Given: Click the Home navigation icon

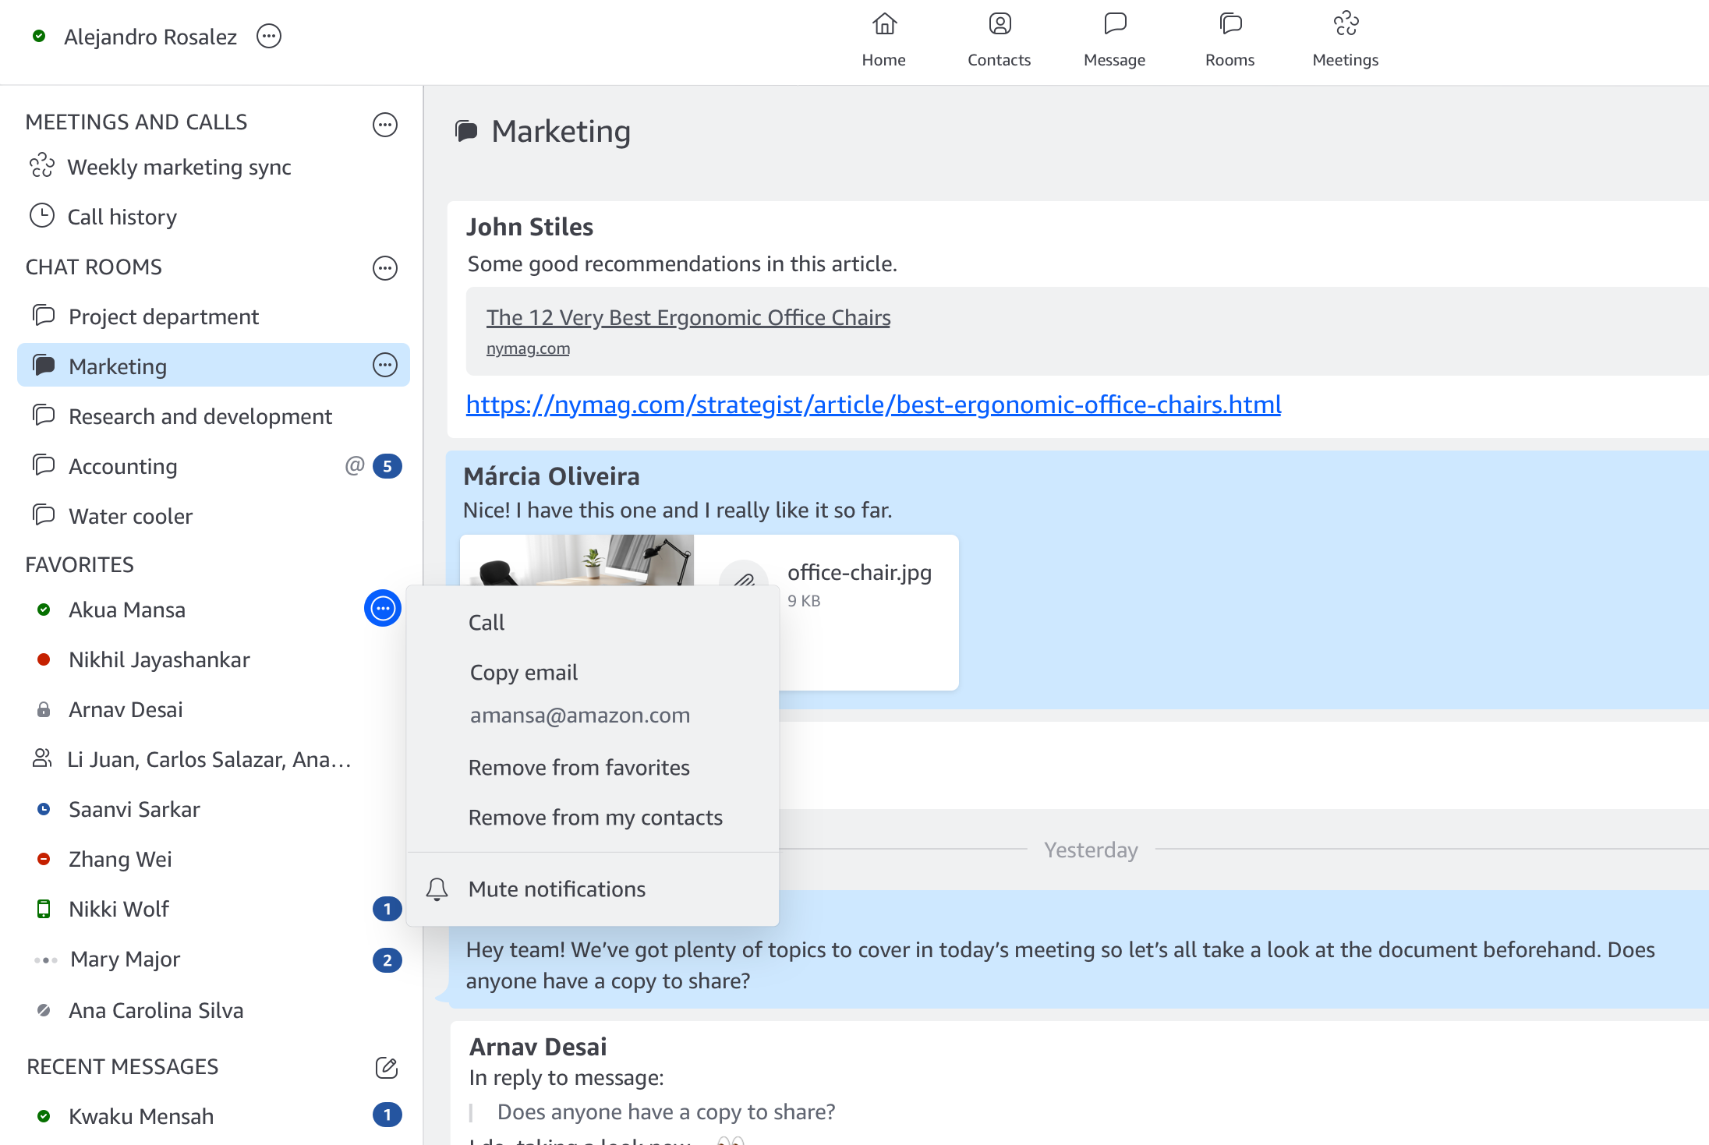Looking at the screenshot, I should tap(883, 26).
